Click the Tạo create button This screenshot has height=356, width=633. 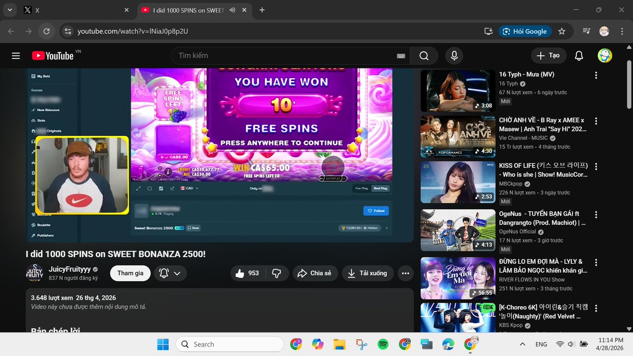[548, 55]
